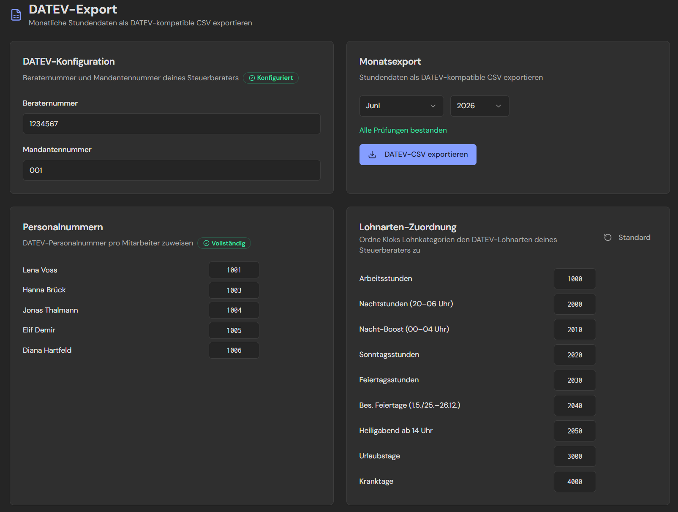Select the Urlaubstage Lohnart field 3000
678x512 pixels.
pyautogui.click(x=575, y=456)
